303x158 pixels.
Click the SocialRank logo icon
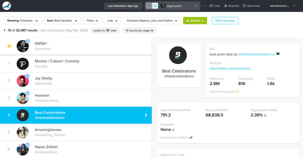click(x=7, y=6)
